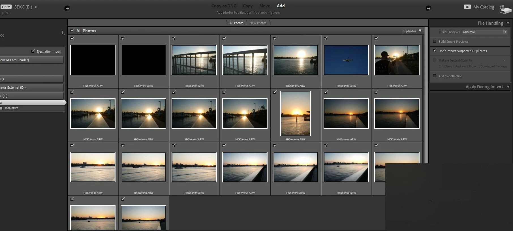Click the Second Copy backup path text
The height and width of the screenshot is (231, 513).
pos(473,66)
